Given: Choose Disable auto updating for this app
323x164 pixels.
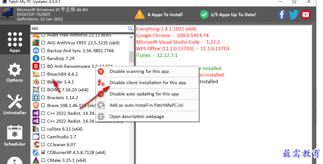Looking at the screenshot, I should [147, 94].
